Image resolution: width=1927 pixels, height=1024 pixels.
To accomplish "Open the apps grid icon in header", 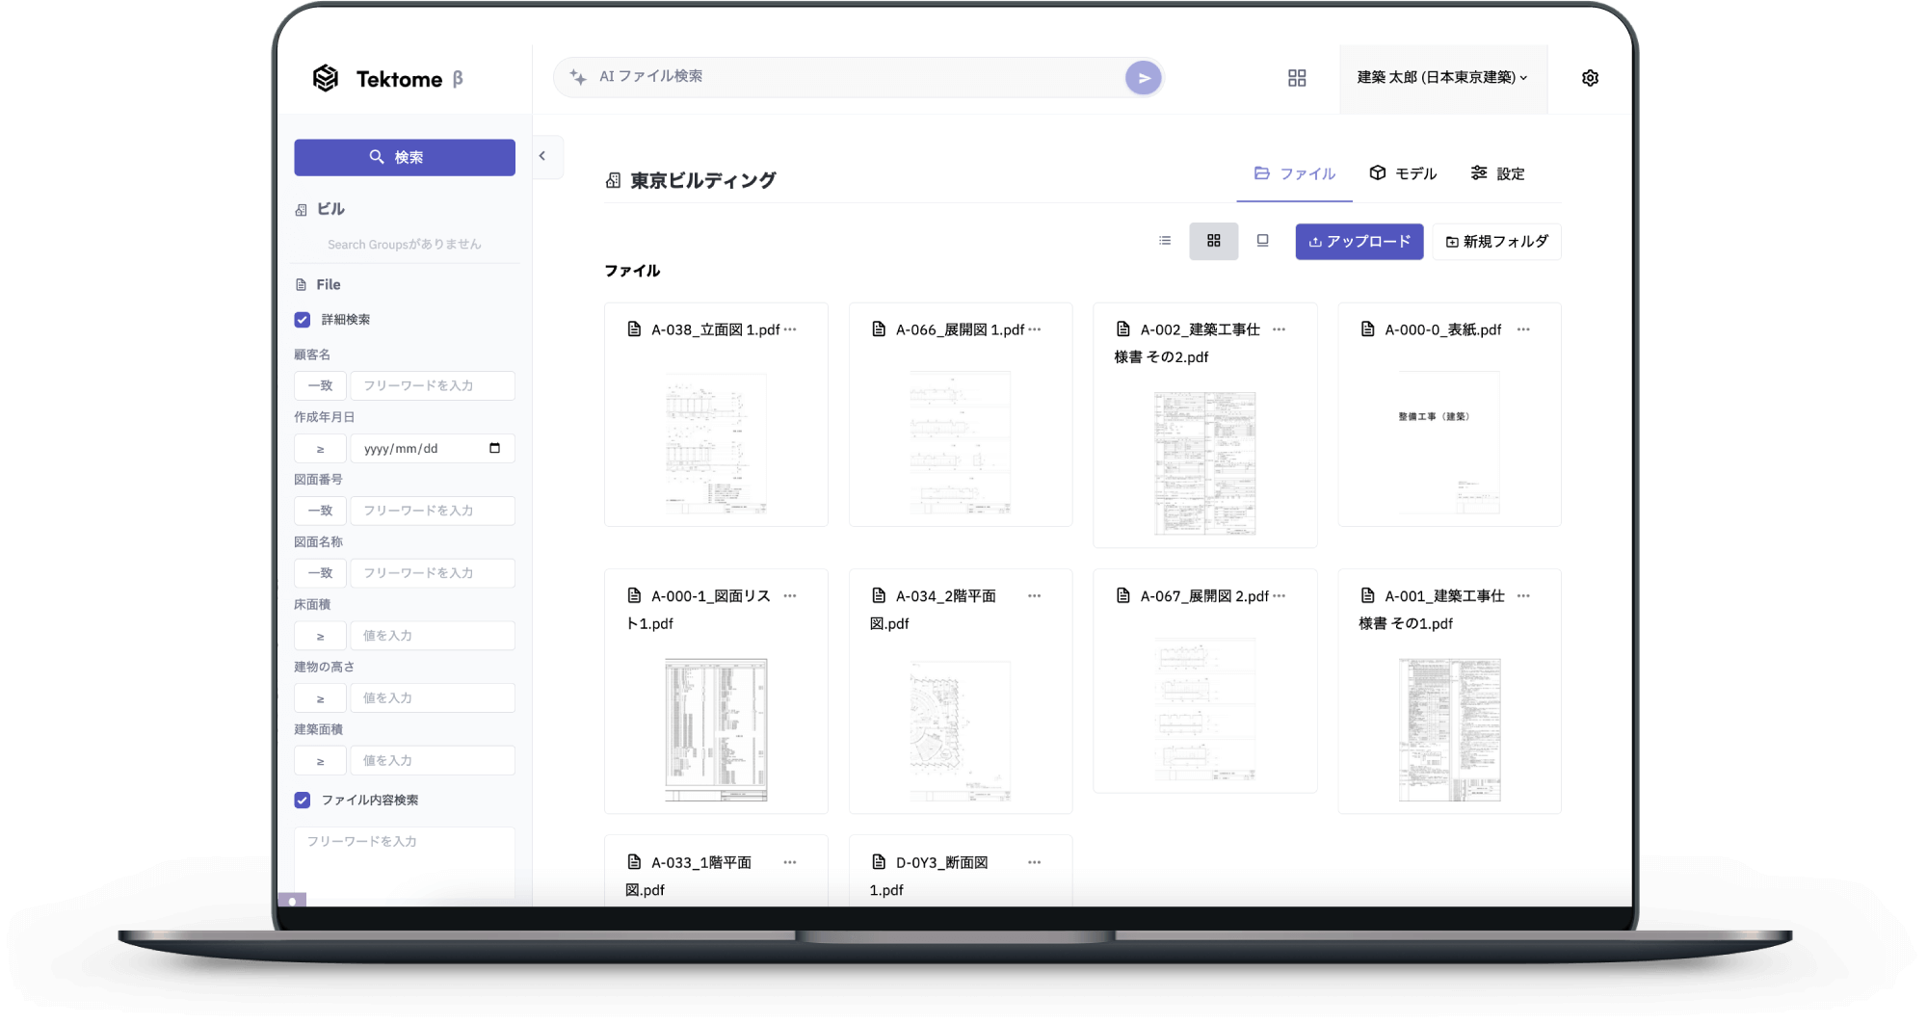I will [1297, 78].
